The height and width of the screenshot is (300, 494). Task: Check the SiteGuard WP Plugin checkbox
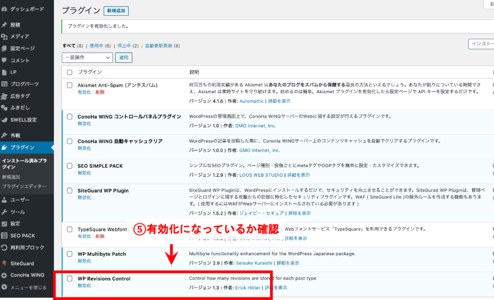click(x=69, y=190)
